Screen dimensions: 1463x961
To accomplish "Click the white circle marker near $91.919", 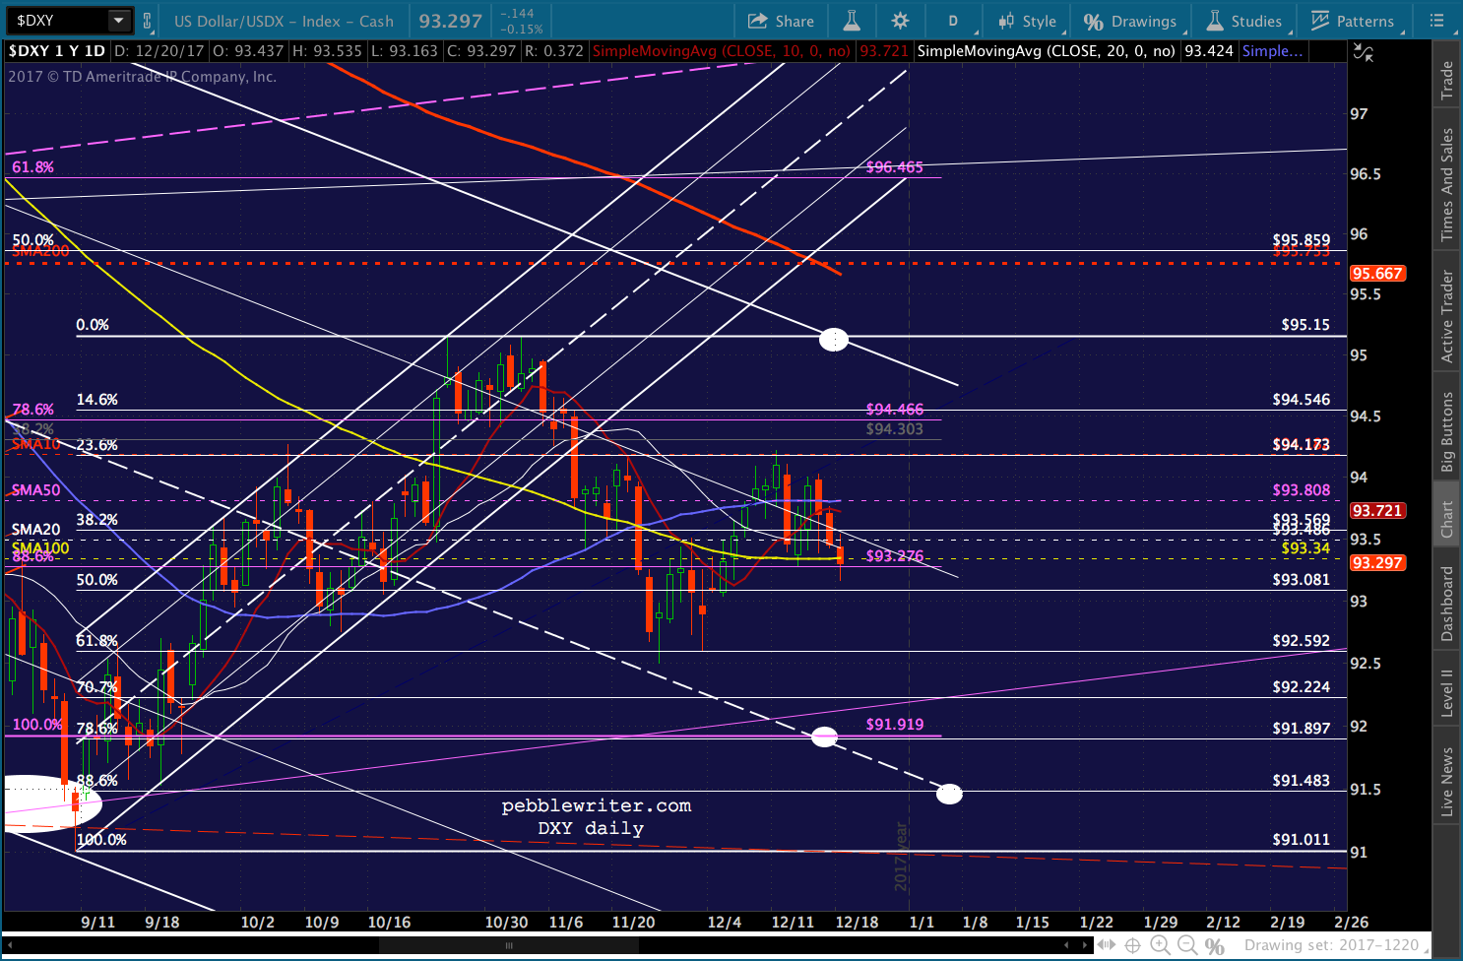I will tap(824, 737).
